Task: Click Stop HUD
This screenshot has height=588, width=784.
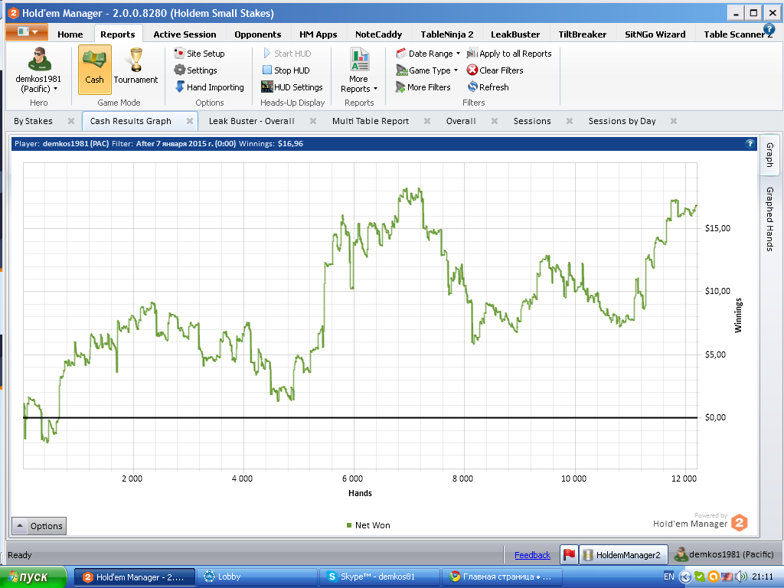Action: point(286,70)
